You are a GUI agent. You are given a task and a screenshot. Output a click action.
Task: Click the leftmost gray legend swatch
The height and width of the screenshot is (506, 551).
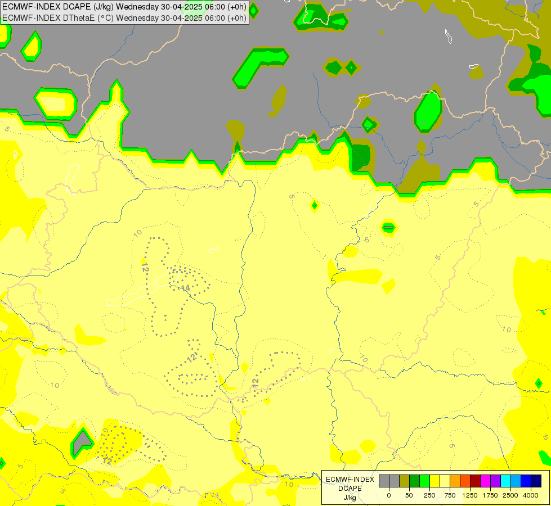pyautogui.click(x=384, y=481)
